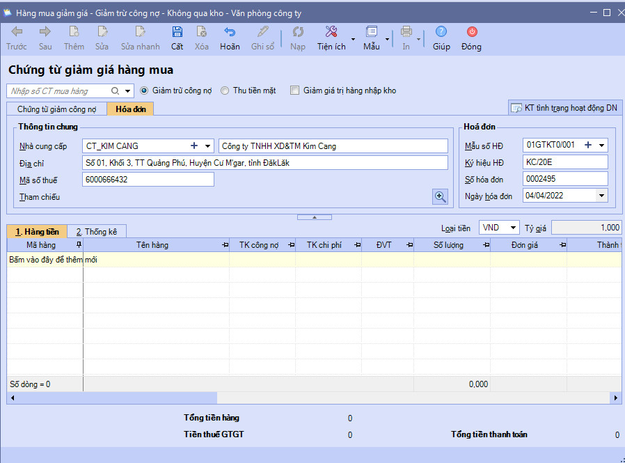Save using the Cất floppy icon
Viewport: 625px width, 463px height.
coord(177,31)
